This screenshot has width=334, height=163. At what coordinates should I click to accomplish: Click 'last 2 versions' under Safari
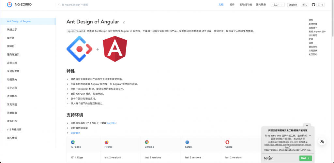(193, 157)
